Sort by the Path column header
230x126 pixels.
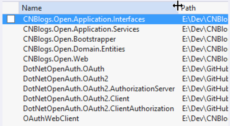pos(203,8)
